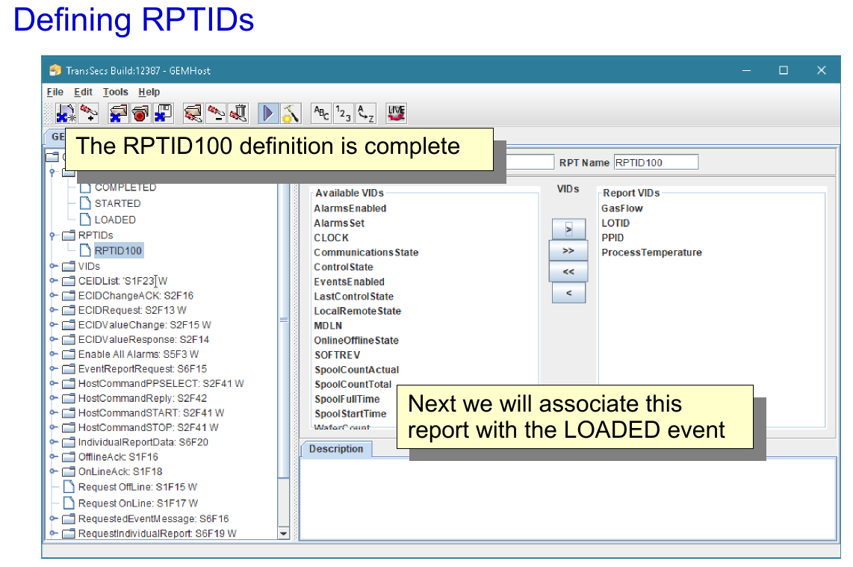The height and width of the screenshot is (567, 853).
Task: Expand the VIDs folder in tree
Action: [x=53, y=266]
